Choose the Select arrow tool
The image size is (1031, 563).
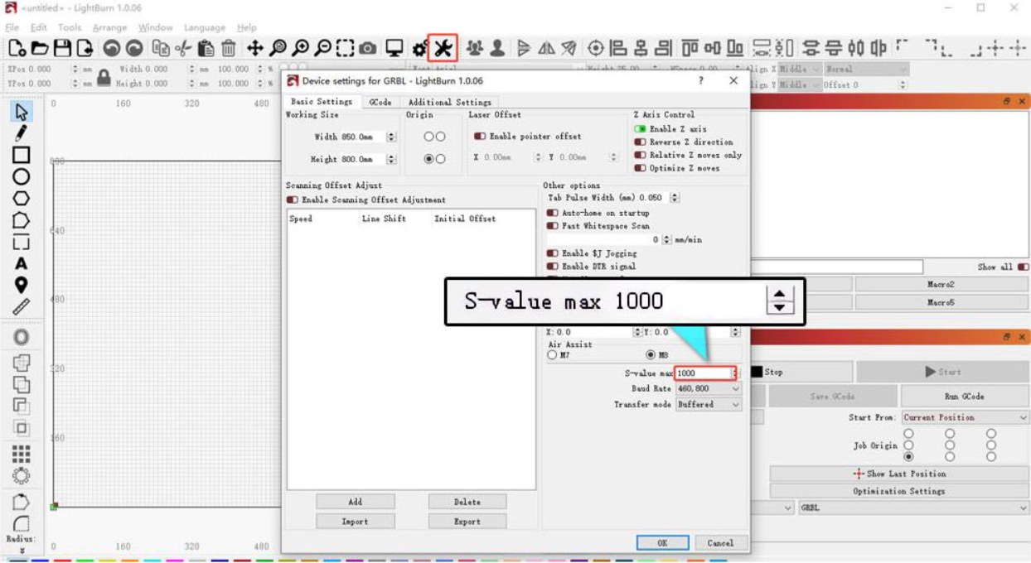point(22,111)
